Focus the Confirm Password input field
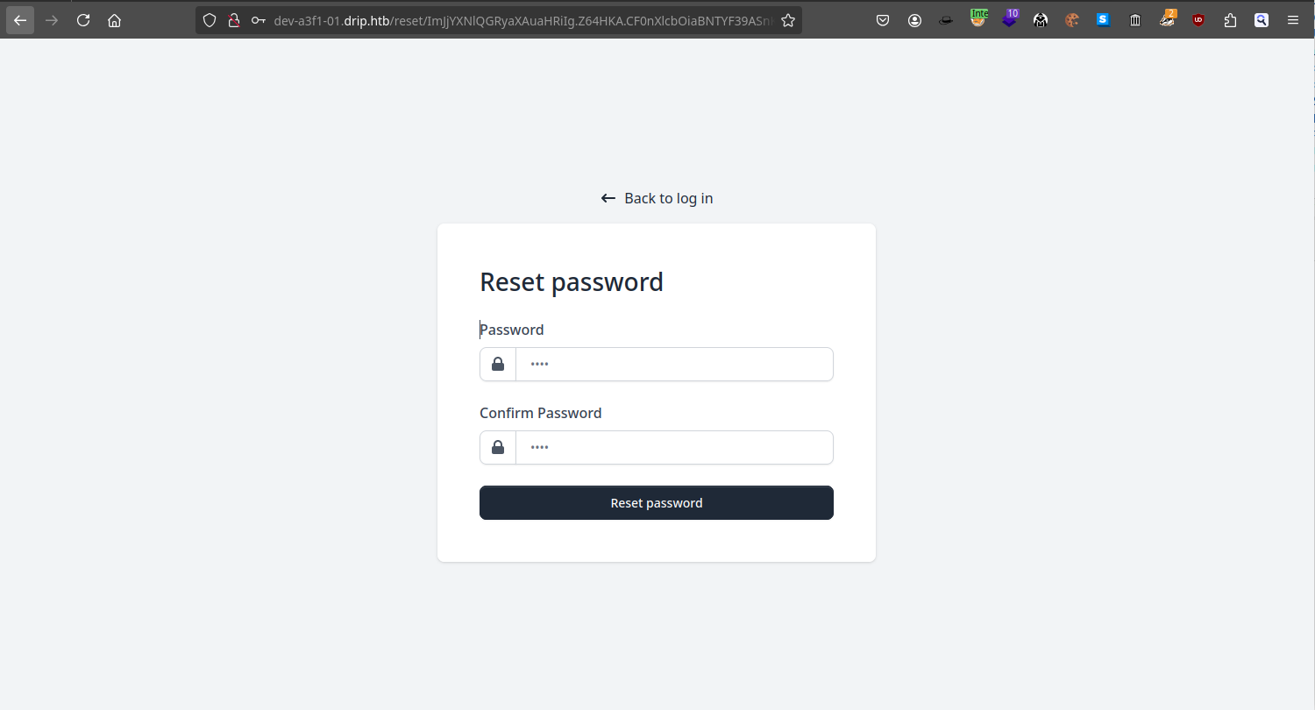This screenshot has width=1315, height=710. click(673, 448)
